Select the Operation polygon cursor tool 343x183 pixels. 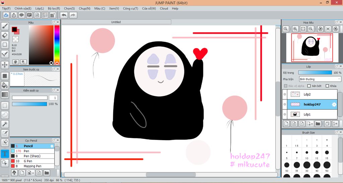coord(5,163)
